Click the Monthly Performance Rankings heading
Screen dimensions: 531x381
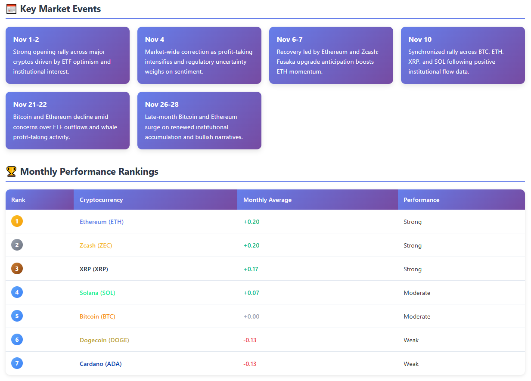click(x=89, y=172)
